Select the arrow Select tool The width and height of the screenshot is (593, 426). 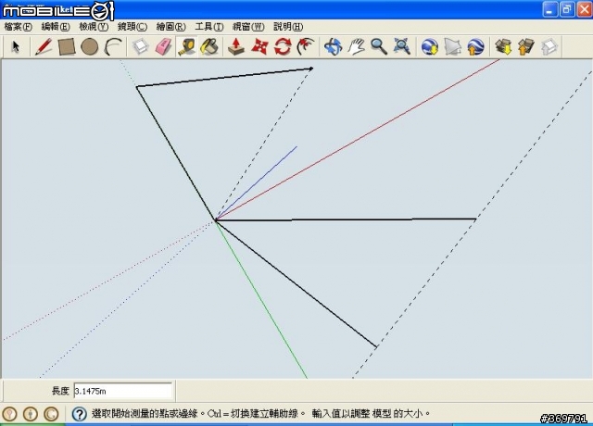pyautogui.click(x=16, y=47)
